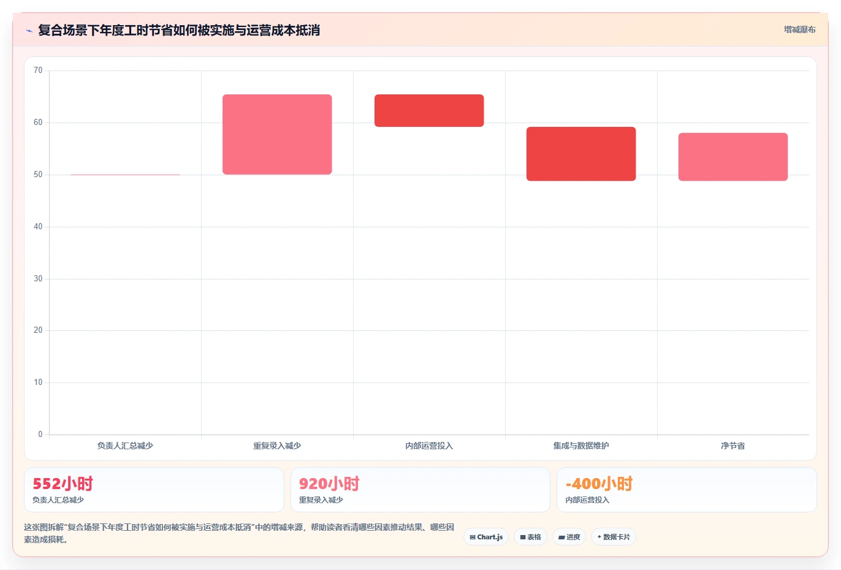Click card caption 重复录入减少 under 920小时
The width and height of the screenshot is (841, 570).
321,500
